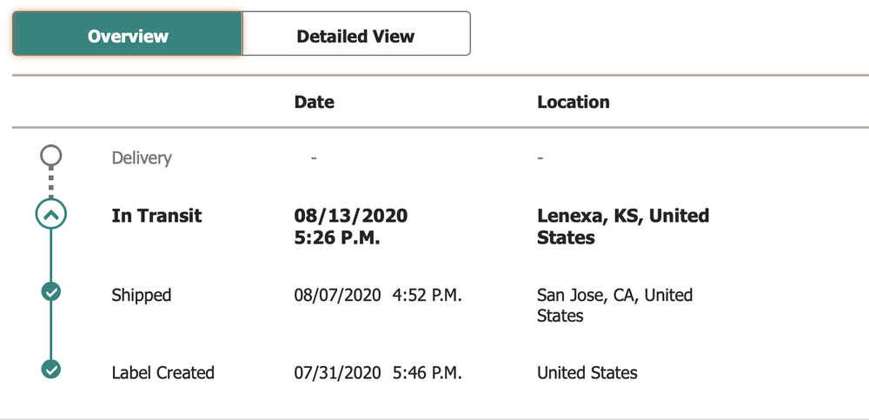Click the In Transit status label
869x420 pixels.
coord(156,216)
